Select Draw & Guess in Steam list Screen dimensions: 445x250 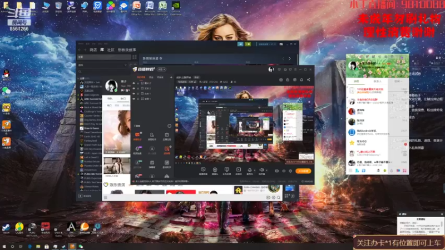pyautogui.click(x=90, y=128)
